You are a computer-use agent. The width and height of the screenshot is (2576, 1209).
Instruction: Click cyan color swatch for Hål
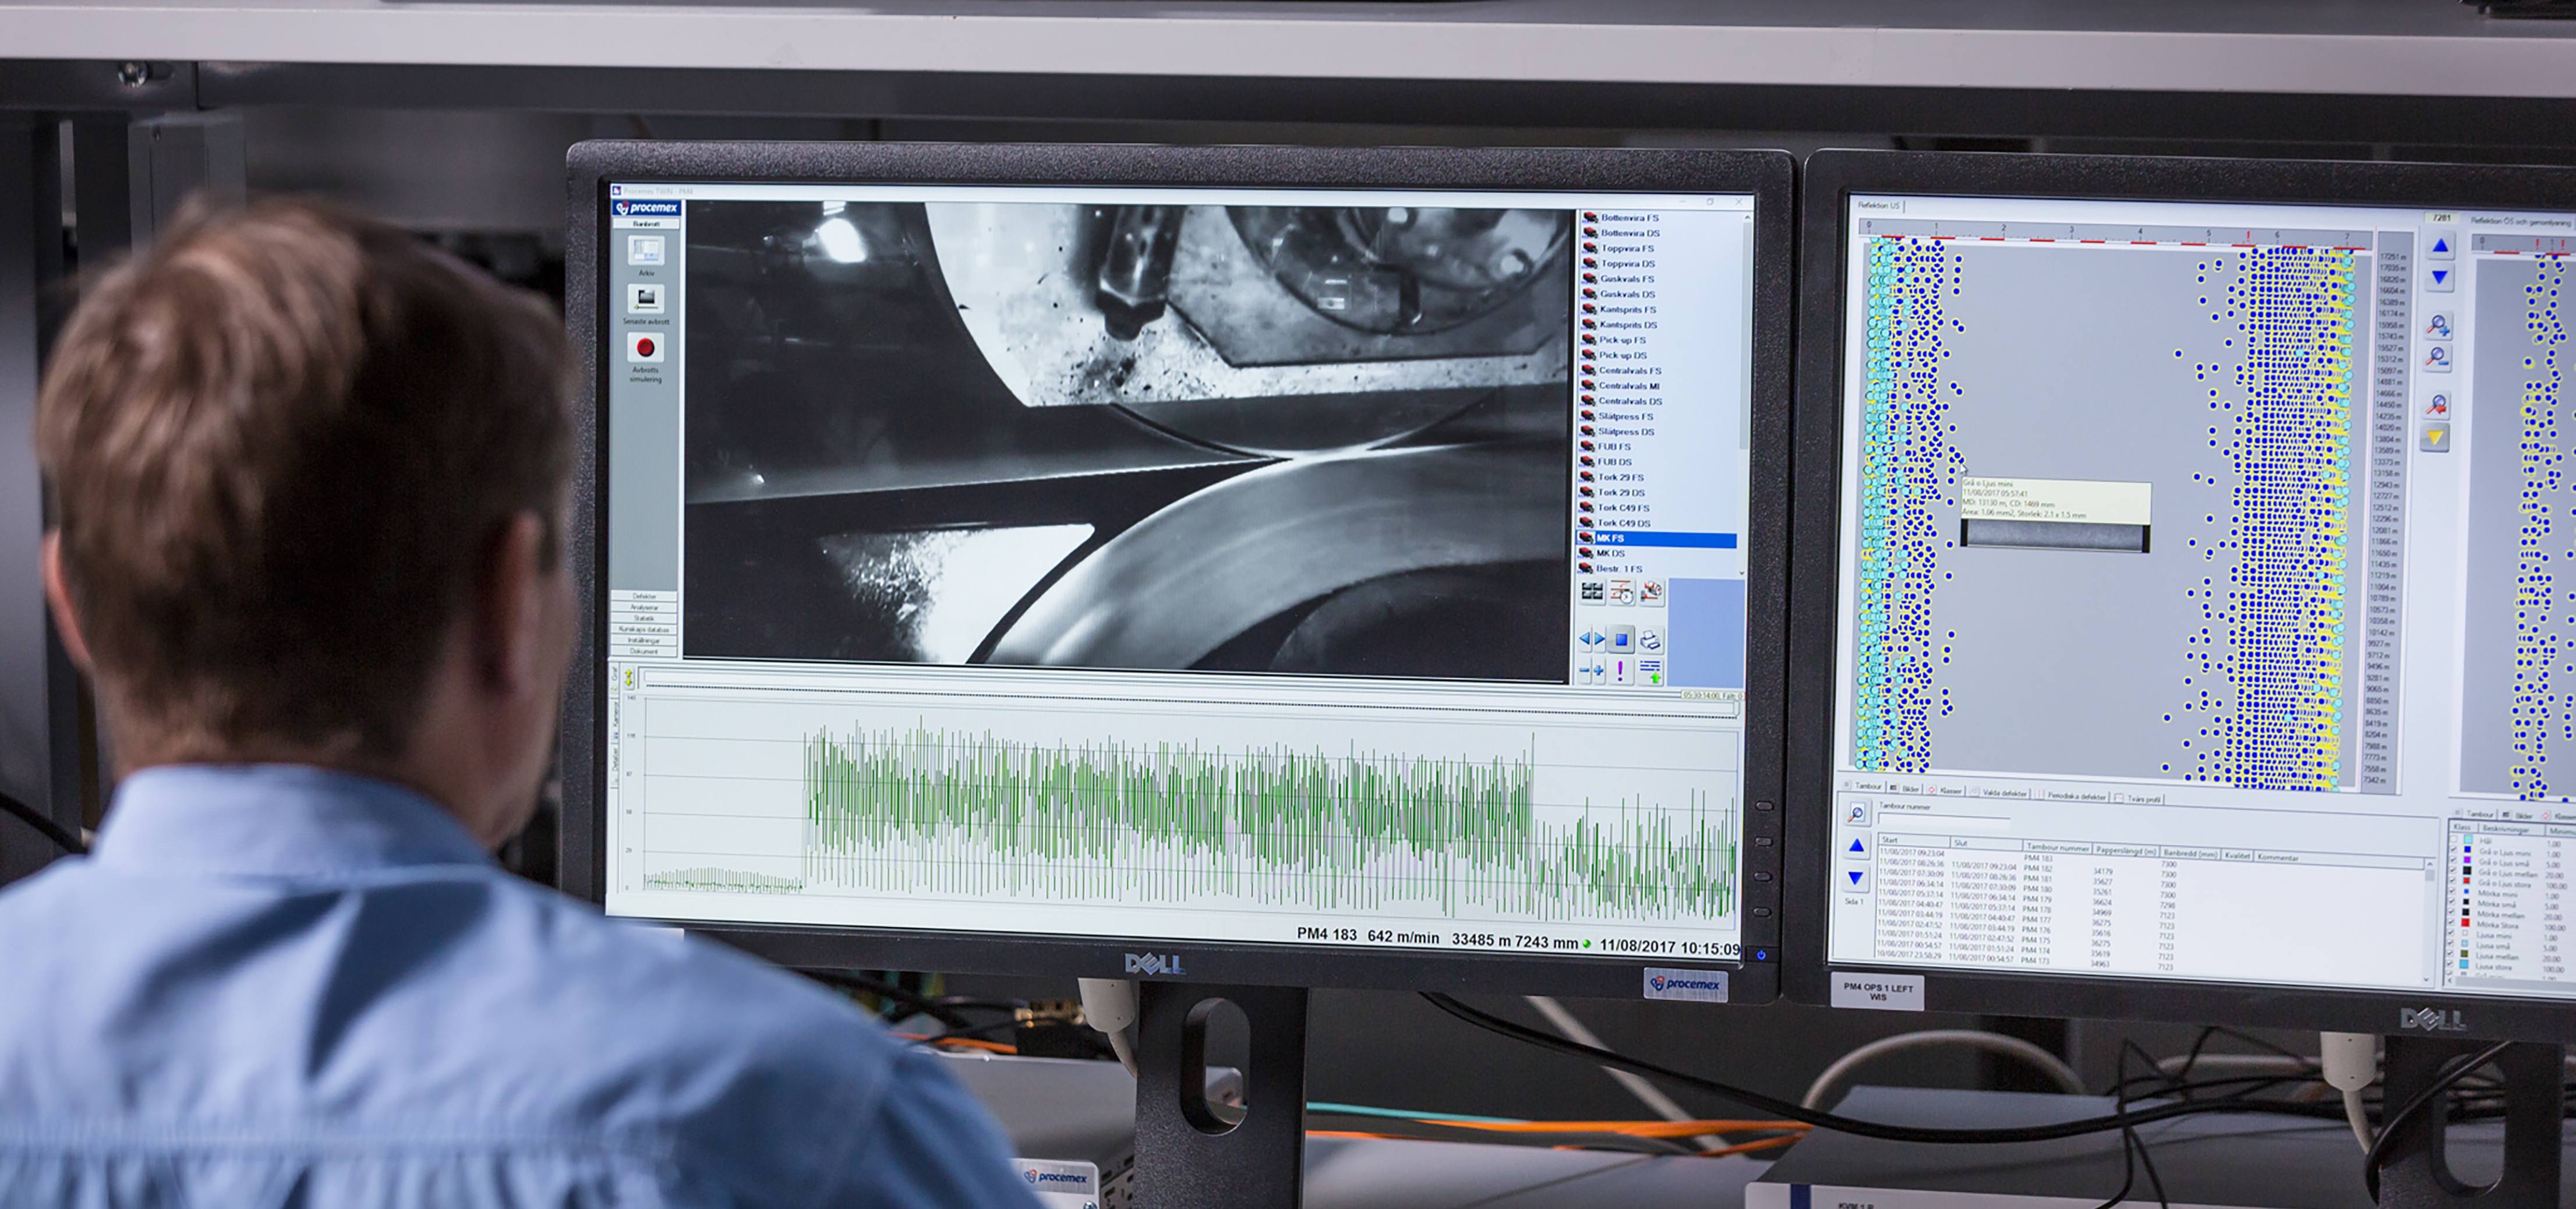tap(2468, 839)
